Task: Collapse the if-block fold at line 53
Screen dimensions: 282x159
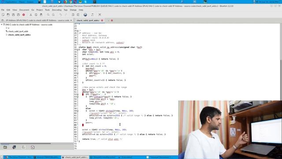Action: click(78, 97)
